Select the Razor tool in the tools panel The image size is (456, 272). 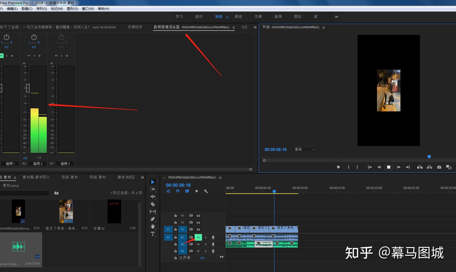pos(153,204)
